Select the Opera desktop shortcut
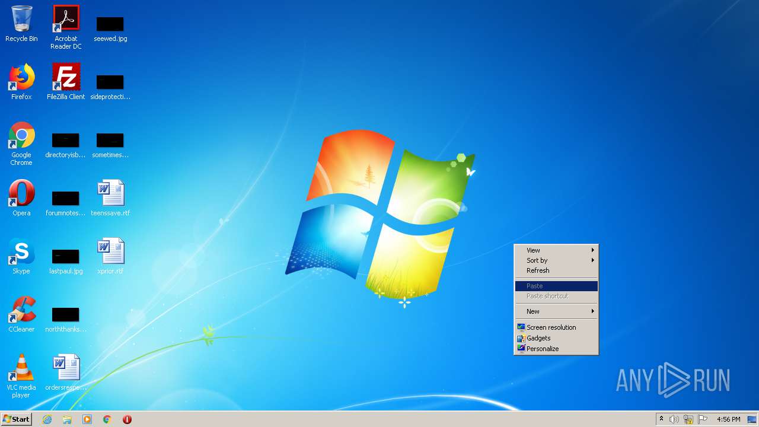 tap(21, 198)
